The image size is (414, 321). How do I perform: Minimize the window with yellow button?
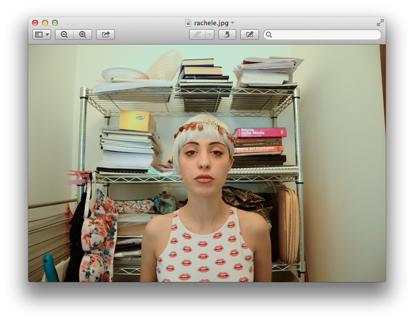coord(45,23)
